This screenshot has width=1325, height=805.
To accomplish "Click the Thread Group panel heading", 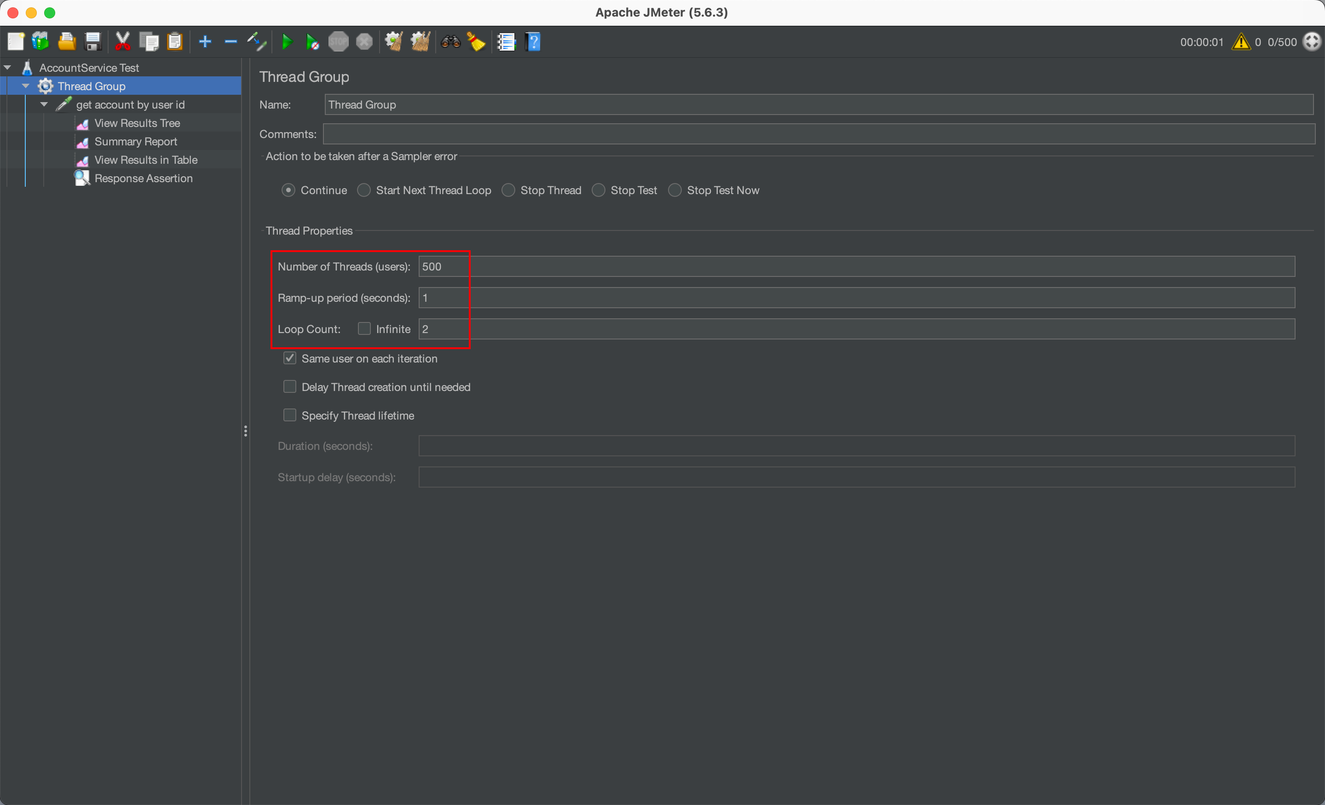I will tap(304, 77).
